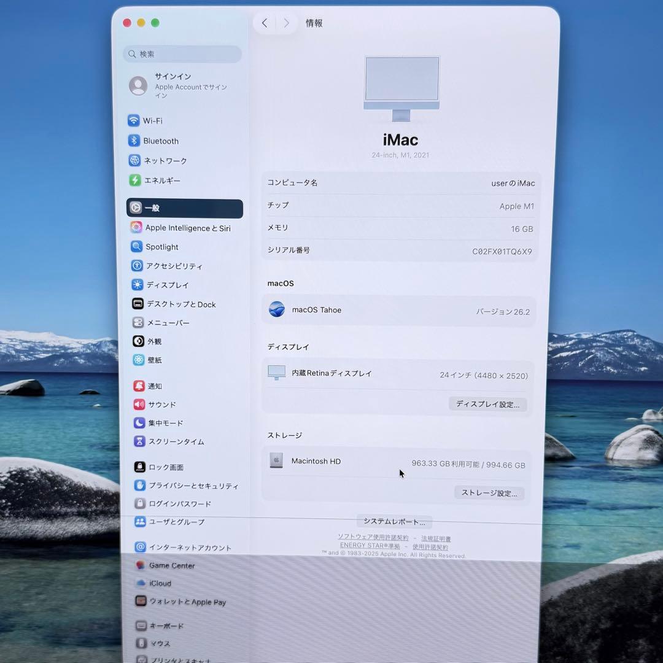The image size is (663, 663).
Task: Click the 検索 search field
Action: point(182,54)
